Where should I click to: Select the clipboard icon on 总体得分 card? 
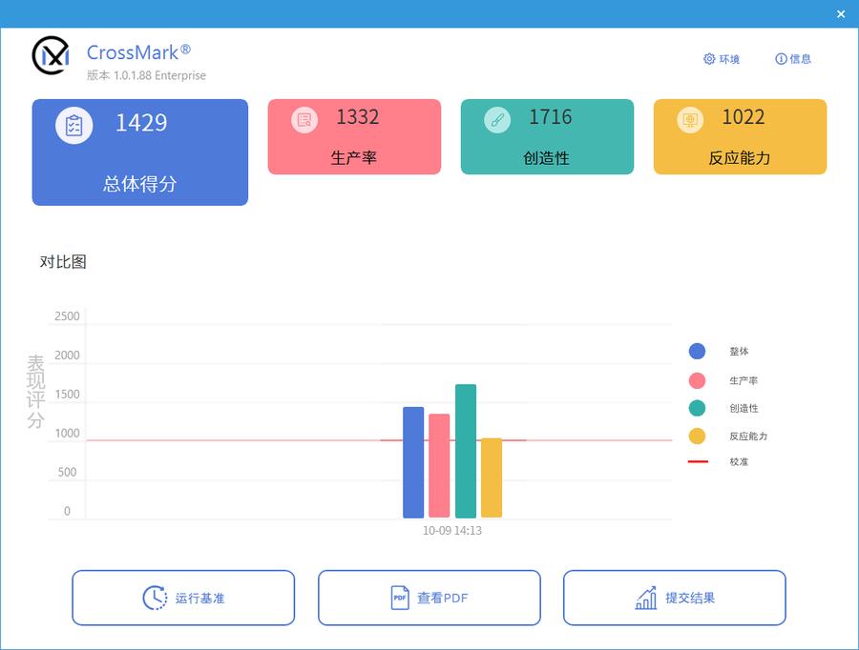(74, 125)
